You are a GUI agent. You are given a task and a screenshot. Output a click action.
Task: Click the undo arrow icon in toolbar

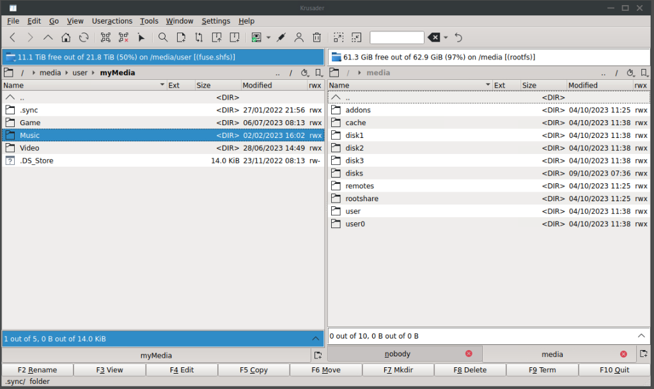point(458,38)
